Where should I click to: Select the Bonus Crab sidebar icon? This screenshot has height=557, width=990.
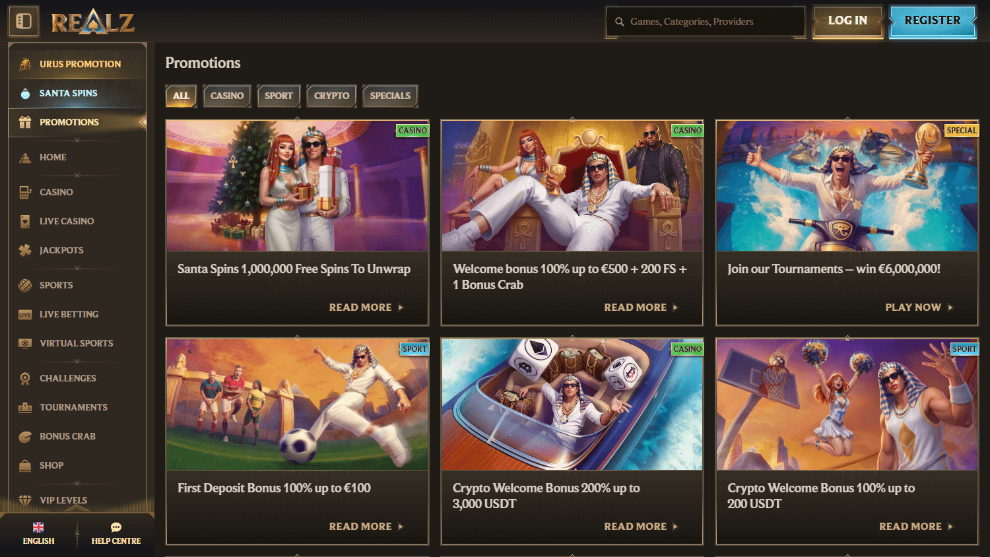24,436
